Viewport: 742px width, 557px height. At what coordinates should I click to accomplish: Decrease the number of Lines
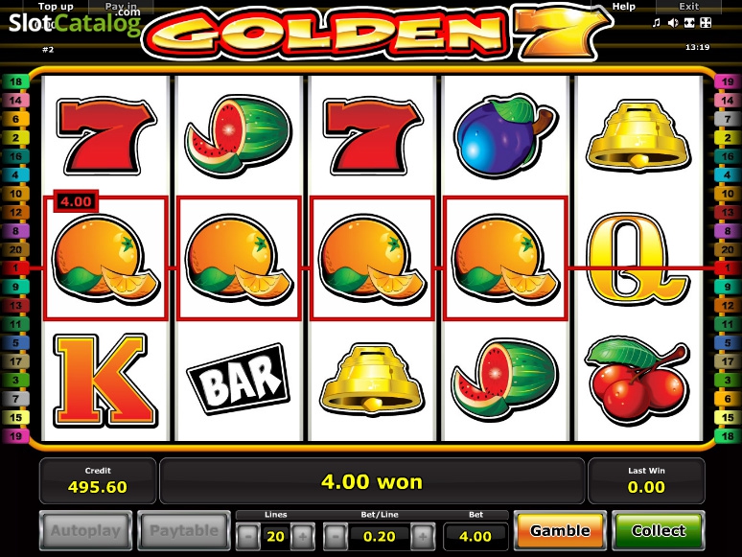coord(248,537)
